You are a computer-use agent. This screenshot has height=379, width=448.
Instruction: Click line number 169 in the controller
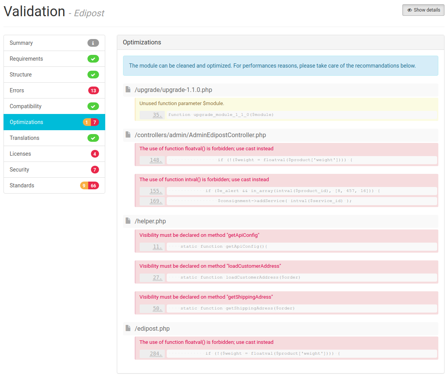[156, 201]
